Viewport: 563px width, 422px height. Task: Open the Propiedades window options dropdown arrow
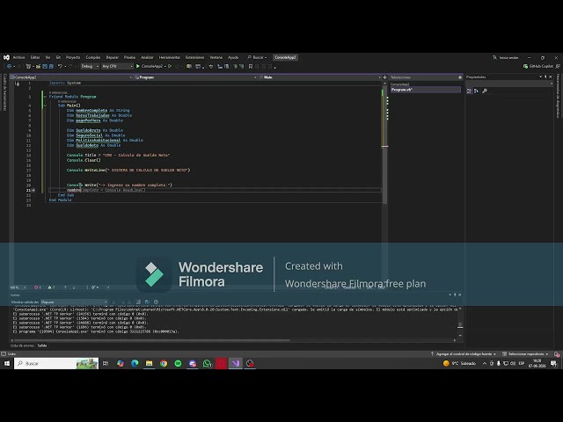tap(540, 76)
